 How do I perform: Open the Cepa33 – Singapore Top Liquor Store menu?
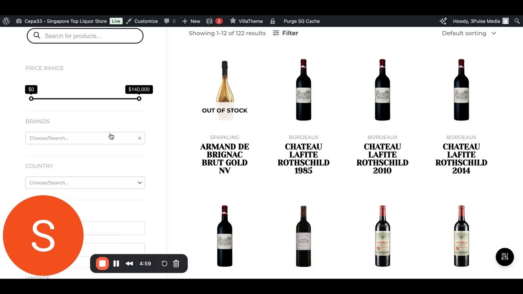click(x=65, y=21)
